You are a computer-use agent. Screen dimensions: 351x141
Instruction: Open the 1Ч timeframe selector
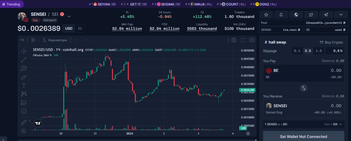click(x=22, y=40)
